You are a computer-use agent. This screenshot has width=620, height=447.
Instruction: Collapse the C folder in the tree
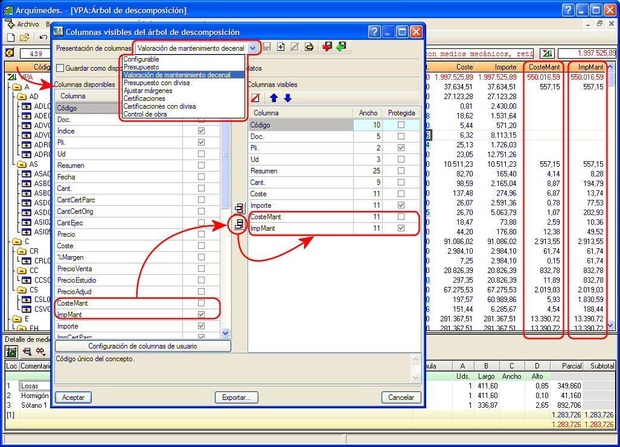tap(17, 241)
